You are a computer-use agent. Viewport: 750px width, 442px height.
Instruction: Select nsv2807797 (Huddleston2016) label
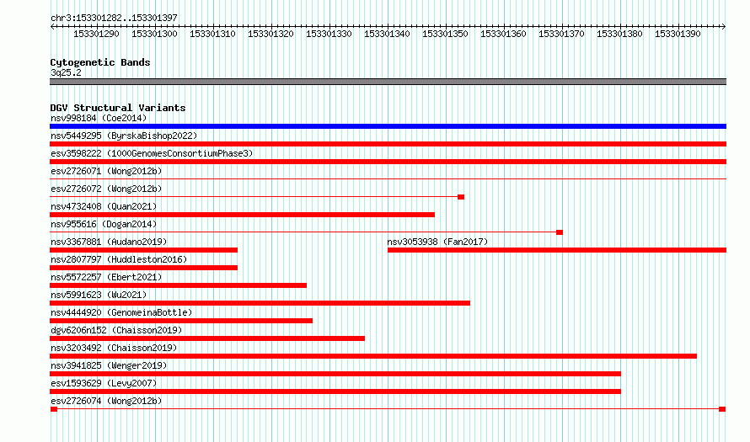tap(119, 259)
